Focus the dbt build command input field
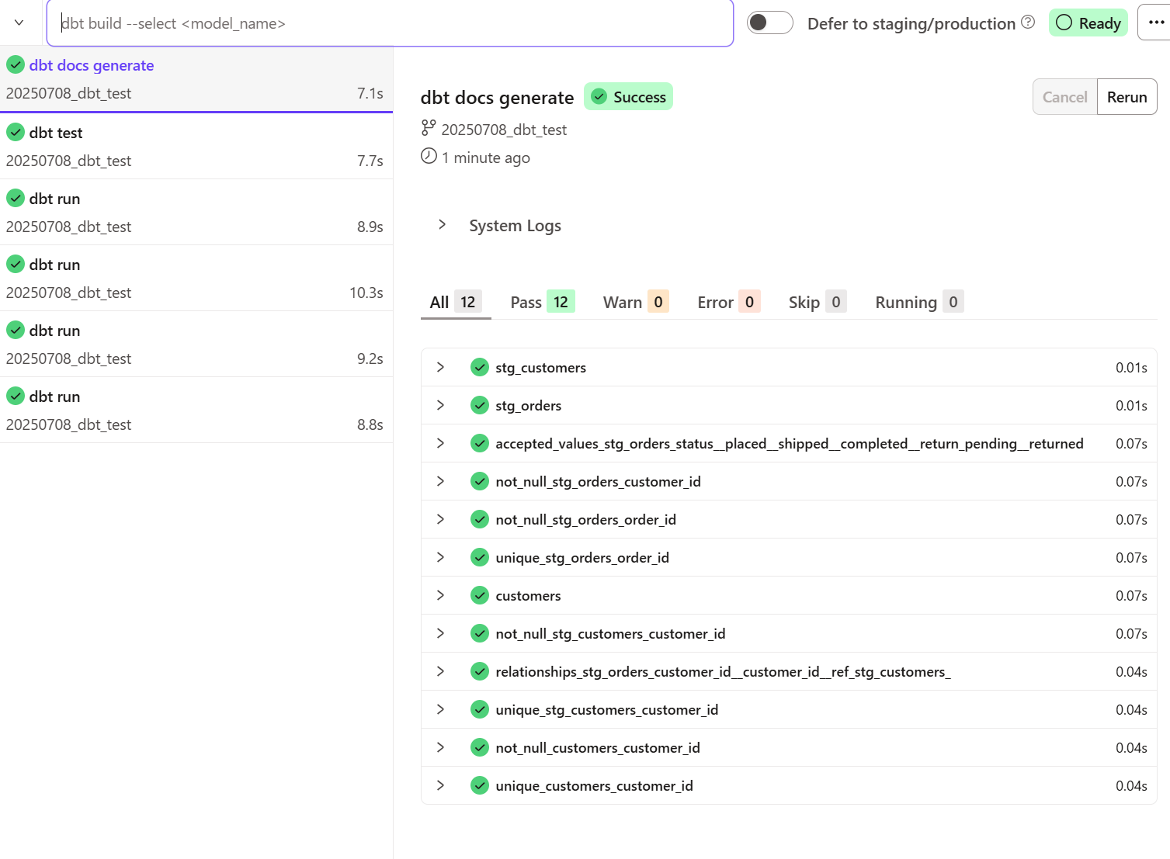The image size is (1170, 859). pyautogui.click(x=390, y=23)
